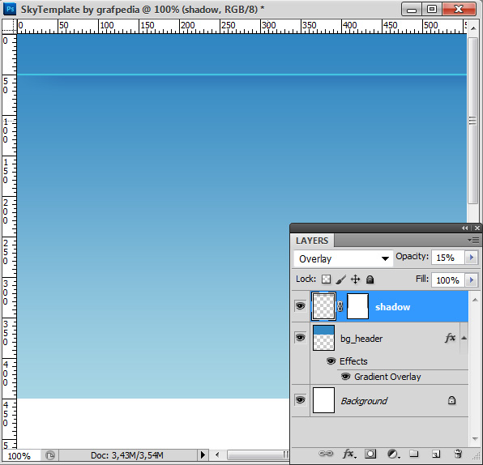Close the Layers panel

tap(477, 228)
